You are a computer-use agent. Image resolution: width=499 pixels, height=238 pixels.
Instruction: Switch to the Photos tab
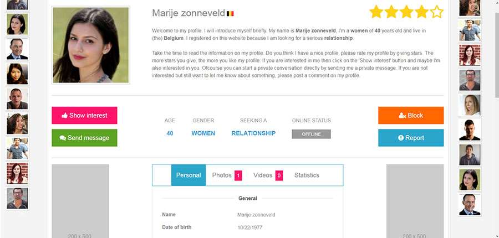coord(226,175)
